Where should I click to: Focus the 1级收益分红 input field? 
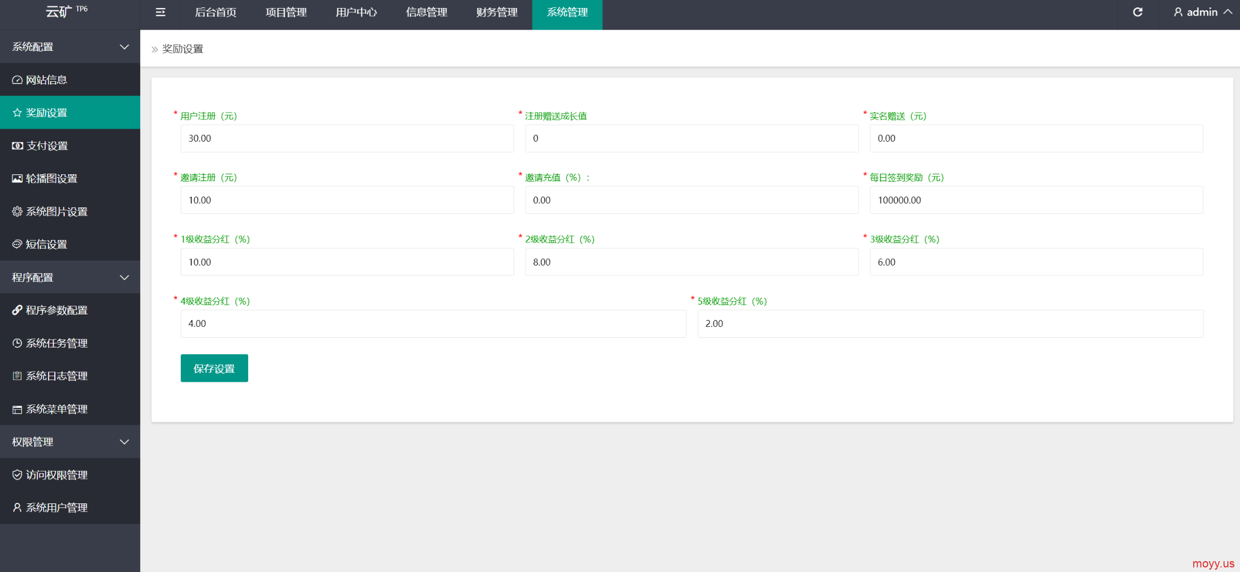tap(347, 262)
